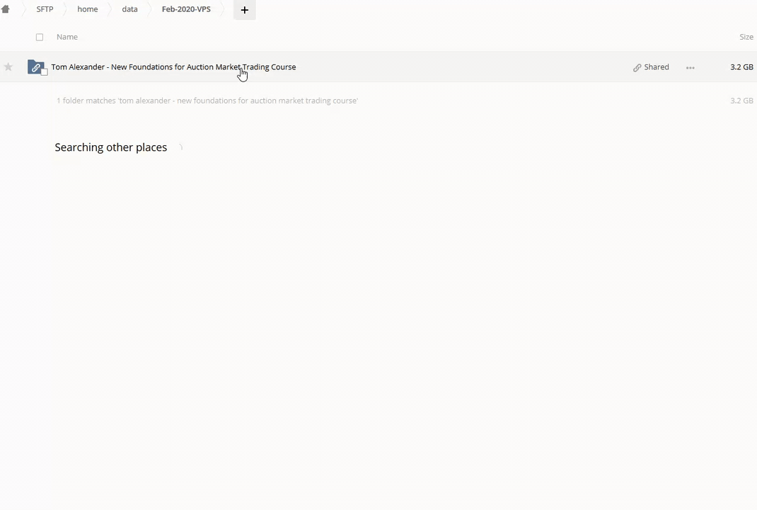Click the '1 folder matches' summary text
The height and width of the screenshot is (510, 757).
(x=207, y=101)
